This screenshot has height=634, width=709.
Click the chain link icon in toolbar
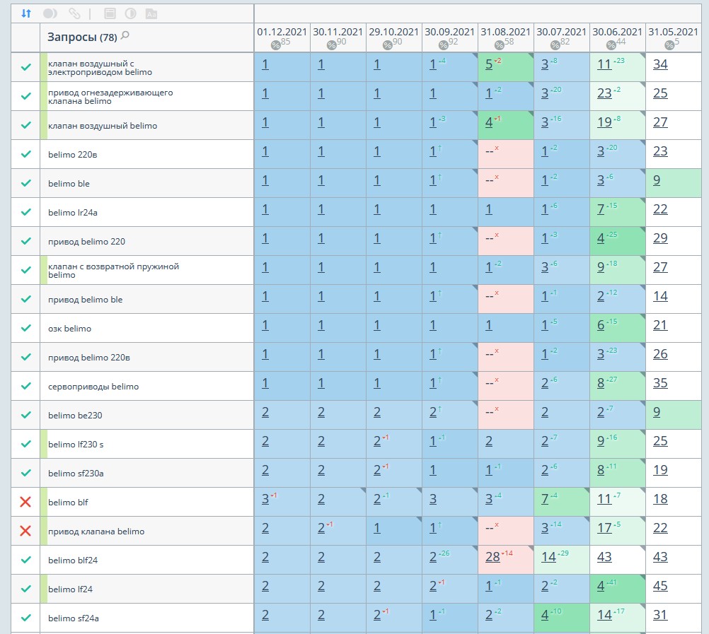click(x=74, y=13)
